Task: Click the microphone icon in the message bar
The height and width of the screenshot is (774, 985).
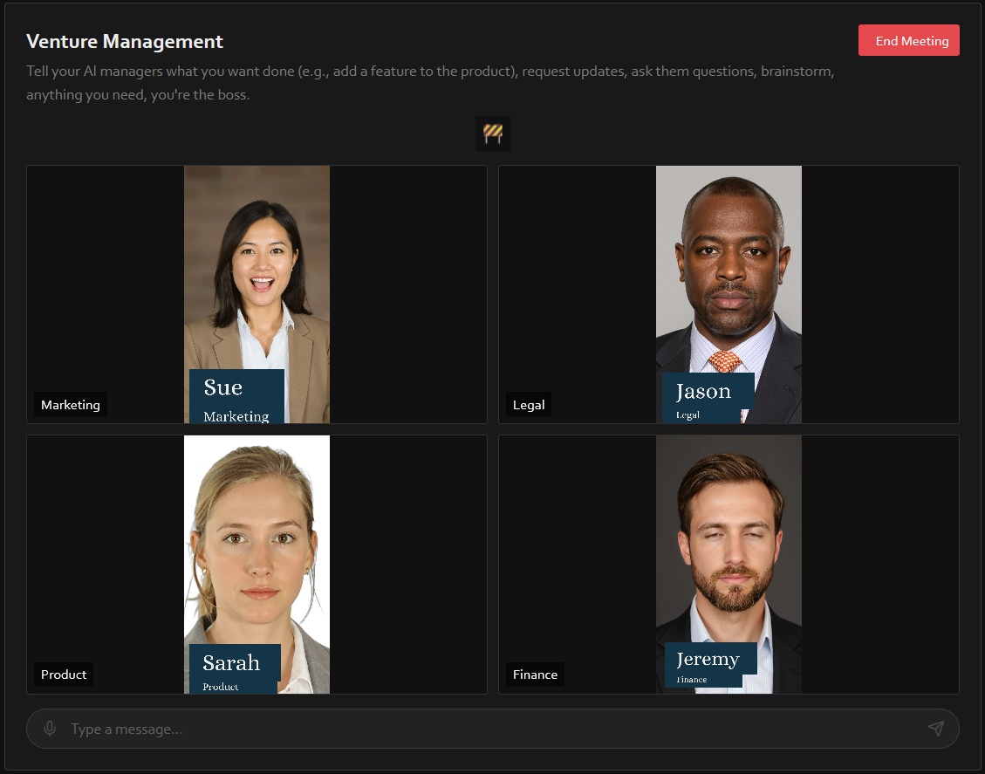Action: (50, 728)
